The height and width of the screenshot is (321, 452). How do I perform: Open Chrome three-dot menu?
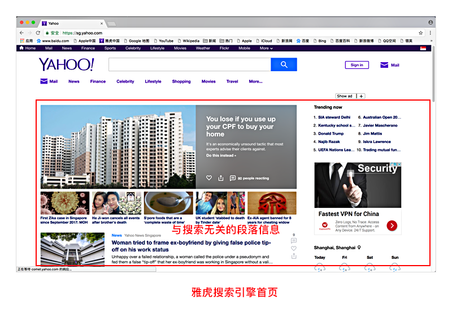click(x=430, y=33)
